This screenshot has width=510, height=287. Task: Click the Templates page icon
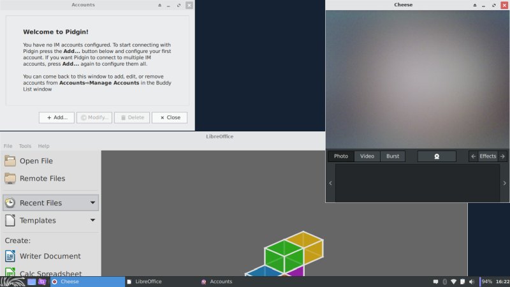coord(10,220)
